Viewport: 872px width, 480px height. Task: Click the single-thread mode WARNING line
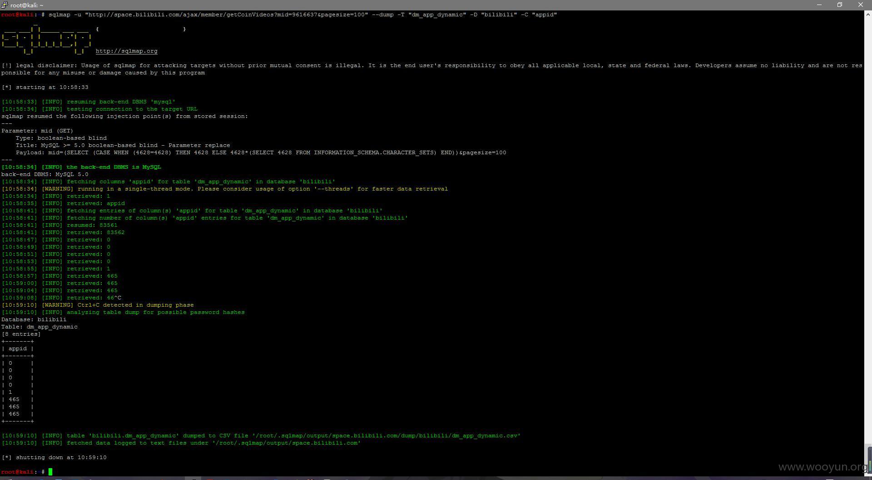224,189
